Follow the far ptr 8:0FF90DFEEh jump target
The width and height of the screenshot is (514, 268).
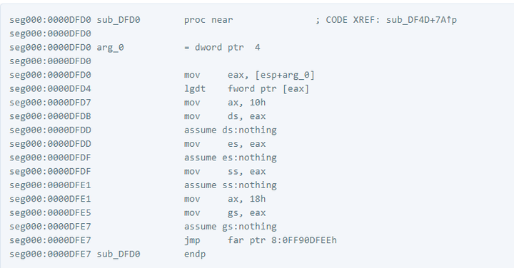(282, 240)
